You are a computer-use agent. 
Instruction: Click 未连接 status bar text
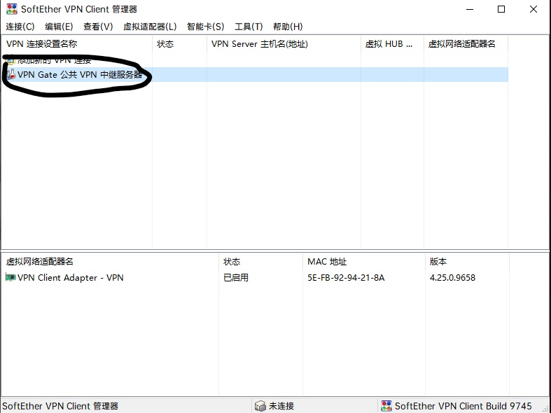(x=281, y=406)
